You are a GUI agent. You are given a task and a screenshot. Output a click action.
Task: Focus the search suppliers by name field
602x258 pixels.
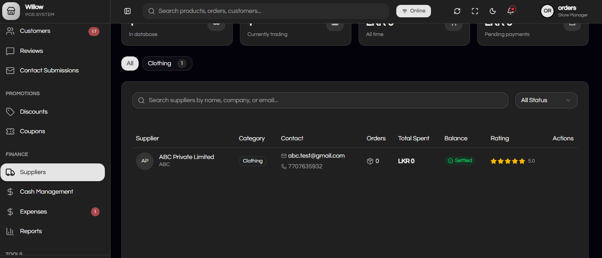[320, 100]
